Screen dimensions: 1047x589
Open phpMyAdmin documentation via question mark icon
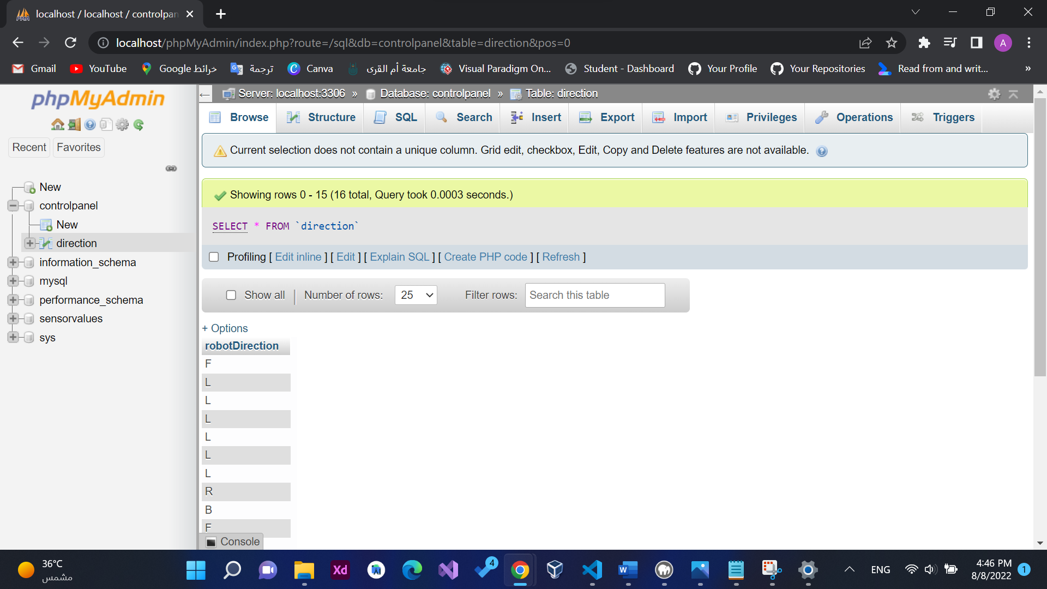90,124
